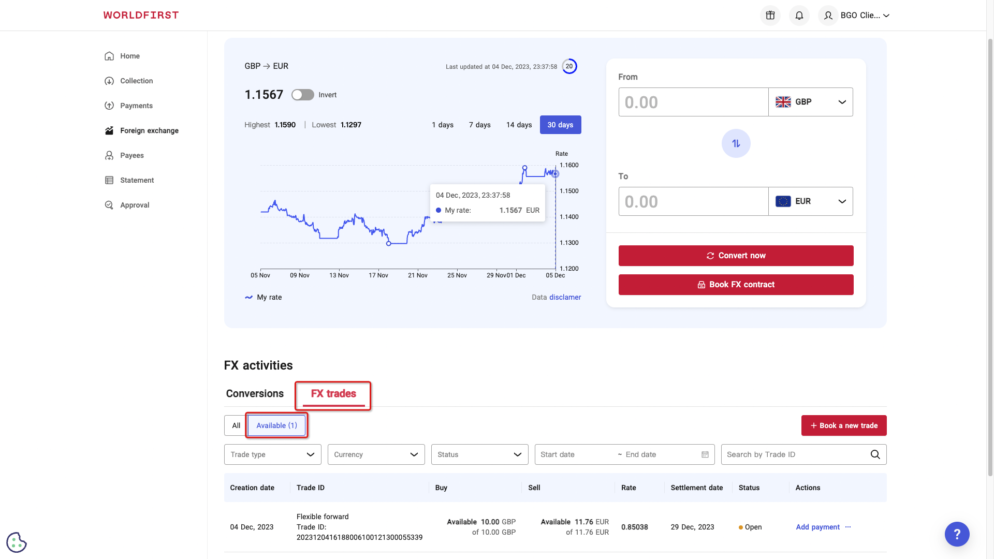Click the cookie preferences icon
Image resolution: width=994 pixels, height=559 pixels.
point(16,542)
